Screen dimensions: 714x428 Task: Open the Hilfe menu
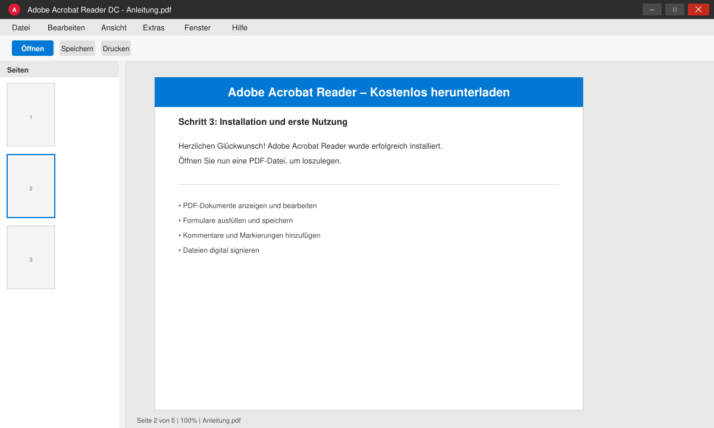click(x=240, y=27)
